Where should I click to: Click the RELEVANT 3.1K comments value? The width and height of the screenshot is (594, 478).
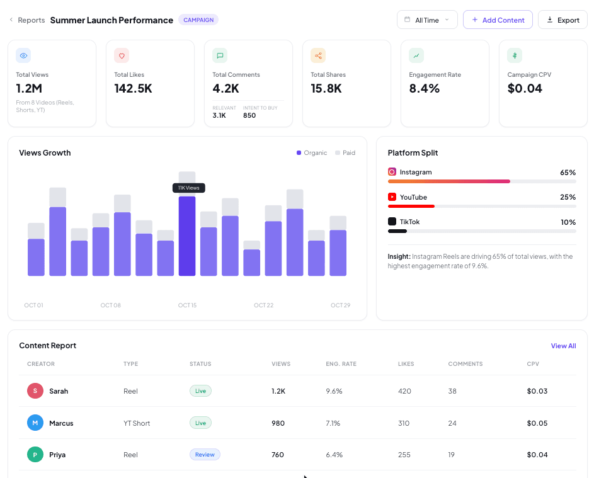tap(219, 115)
